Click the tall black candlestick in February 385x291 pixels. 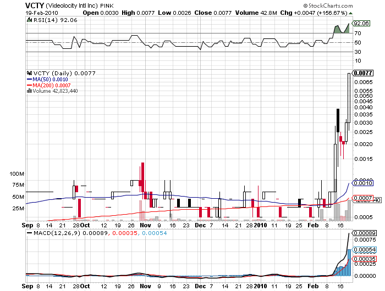pos(338,120)
